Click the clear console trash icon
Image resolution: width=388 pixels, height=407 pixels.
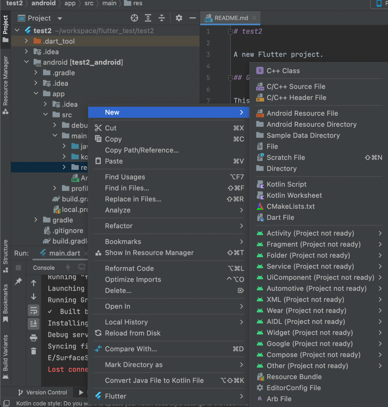34,351
